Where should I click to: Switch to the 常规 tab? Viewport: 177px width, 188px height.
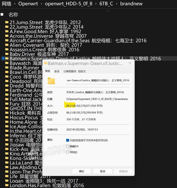[48, 71]
